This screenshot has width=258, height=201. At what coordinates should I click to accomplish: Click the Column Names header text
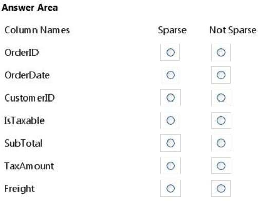tap(37, 30)
